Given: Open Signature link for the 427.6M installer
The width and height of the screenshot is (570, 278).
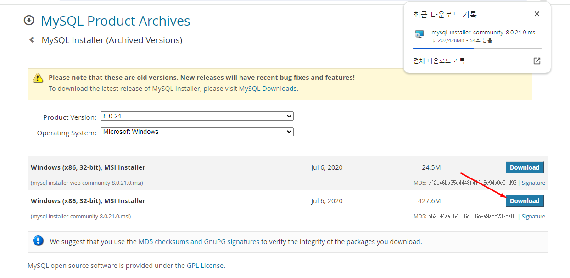Looking at the screenshot, I should click(533, 217).
